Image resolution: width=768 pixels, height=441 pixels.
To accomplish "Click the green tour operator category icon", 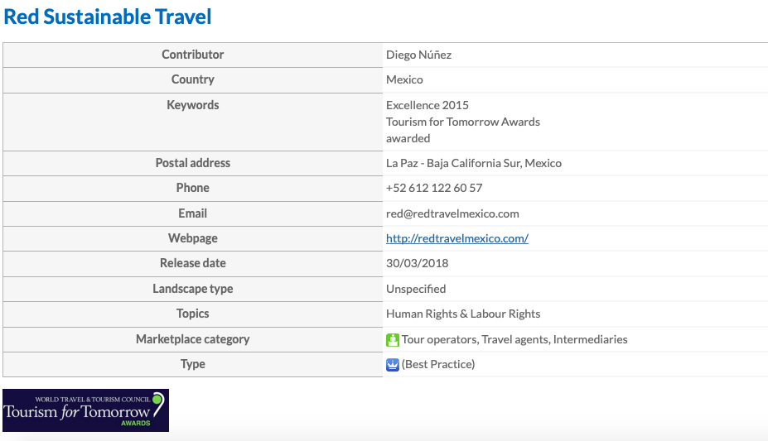I will (393, 340).
